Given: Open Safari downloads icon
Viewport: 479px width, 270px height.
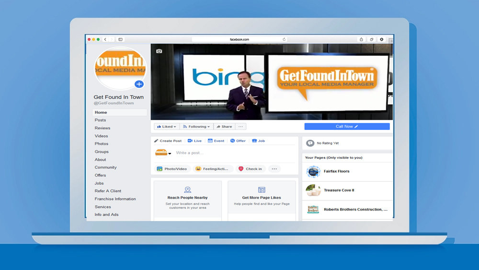Looking at the screenshot, I should [x=382, y=39].
